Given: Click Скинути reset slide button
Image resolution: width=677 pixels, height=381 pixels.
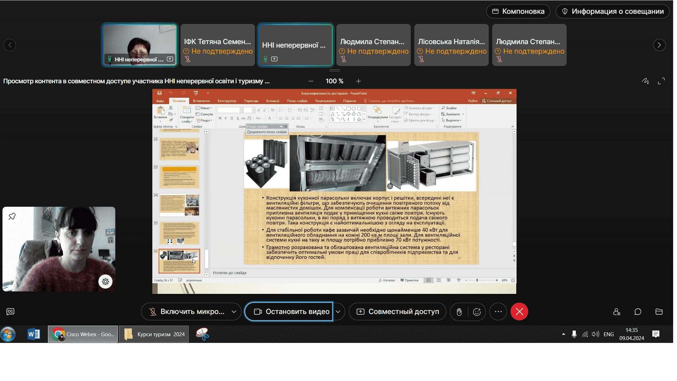Looking at the screenshot, I should [x=204, y=114].
